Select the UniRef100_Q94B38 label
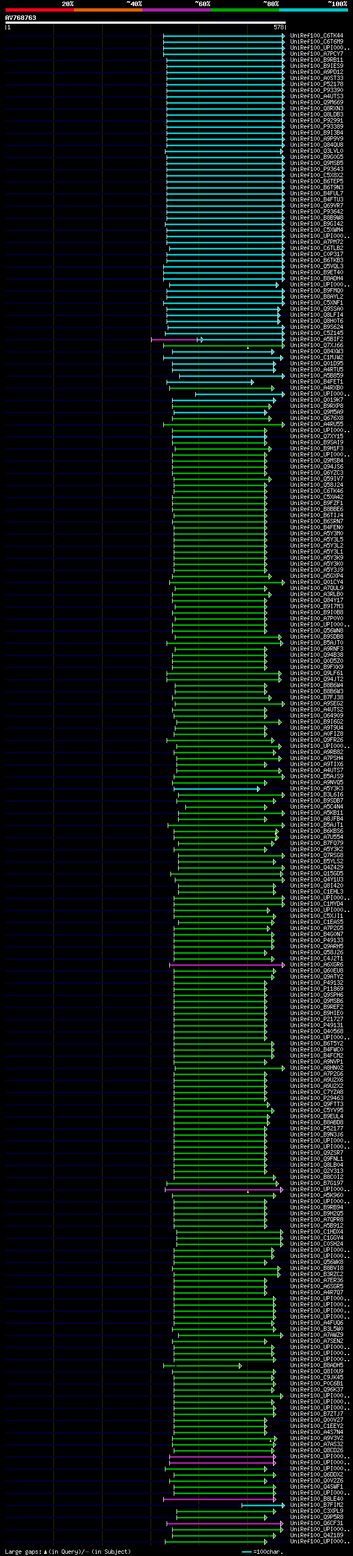Image resolution: width=353 pixels, height=1556 pixels. point(317,655)
